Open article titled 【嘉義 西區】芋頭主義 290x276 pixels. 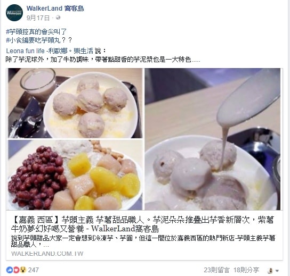click(x=142, y=224)
